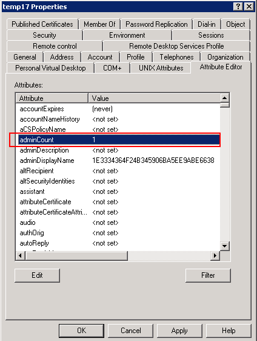Apply changes with the Apply button
The width and height of the screenshot is (257, 341).
[x=179, y=331]
